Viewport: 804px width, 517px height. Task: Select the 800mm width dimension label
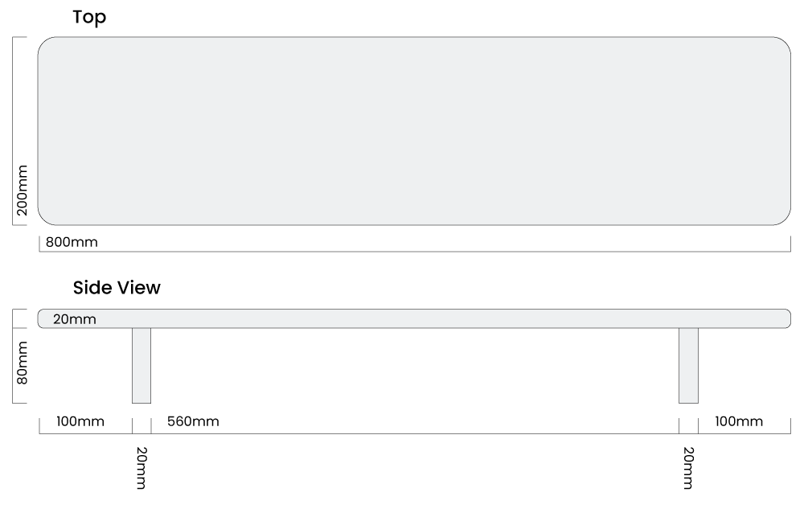[72, 242]
